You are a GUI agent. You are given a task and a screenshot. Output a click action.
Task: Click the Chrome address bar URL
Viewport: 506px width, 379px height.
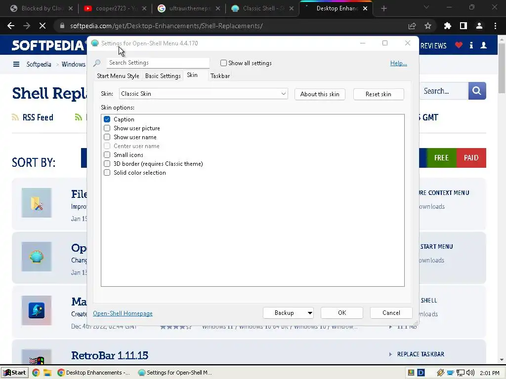[x=166, y=26]
